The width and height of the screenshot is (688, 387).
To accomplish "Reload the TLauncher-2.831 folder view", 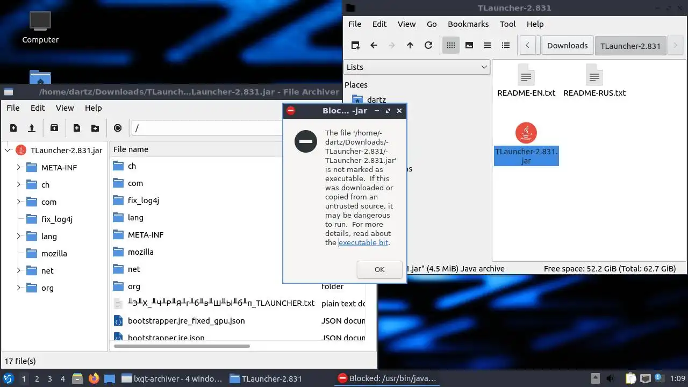I will (x=428, y=46).
